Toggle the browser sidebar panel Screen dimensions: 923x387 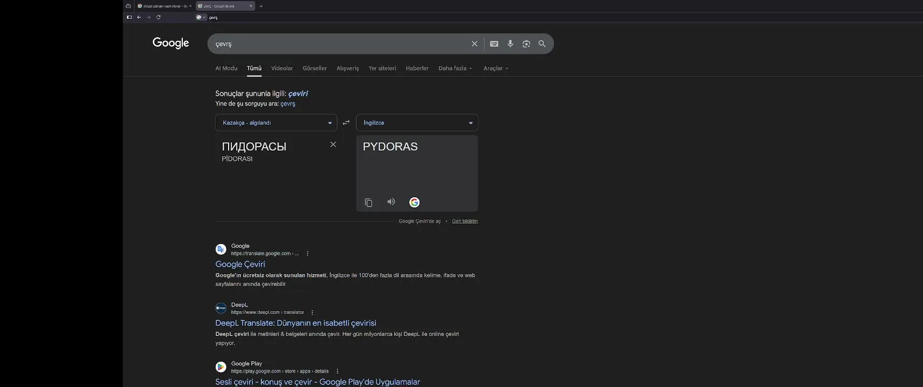(x=129, y=17)
